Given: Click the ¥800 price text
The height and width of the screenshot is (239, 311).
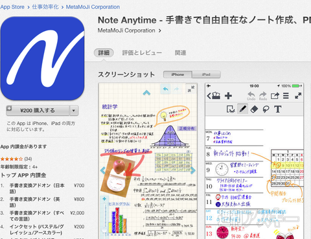Looking at the screenshot, I should point(79,199).
